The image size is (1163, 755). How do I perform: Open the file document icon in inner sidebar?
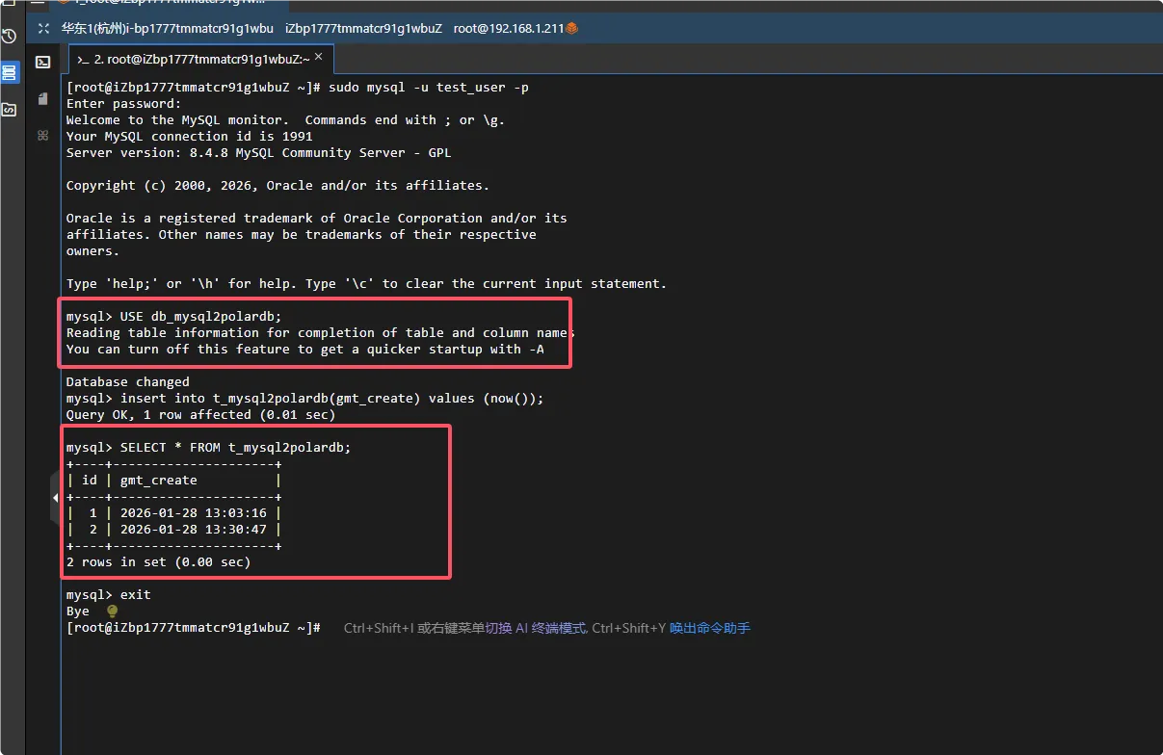(42, 98)
